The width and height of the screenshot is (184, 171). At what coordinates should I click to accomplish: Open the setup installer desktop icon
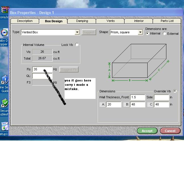5,126
